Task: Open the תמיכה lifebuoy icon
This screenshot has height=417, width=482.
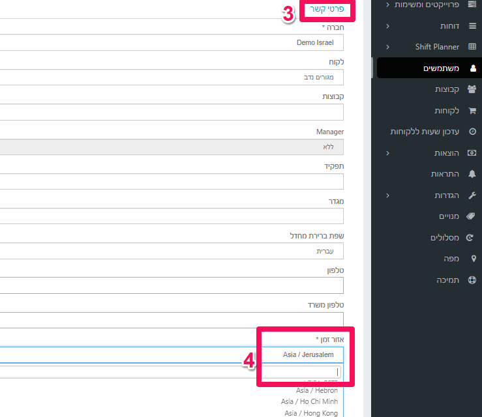Action: point(472,280)
